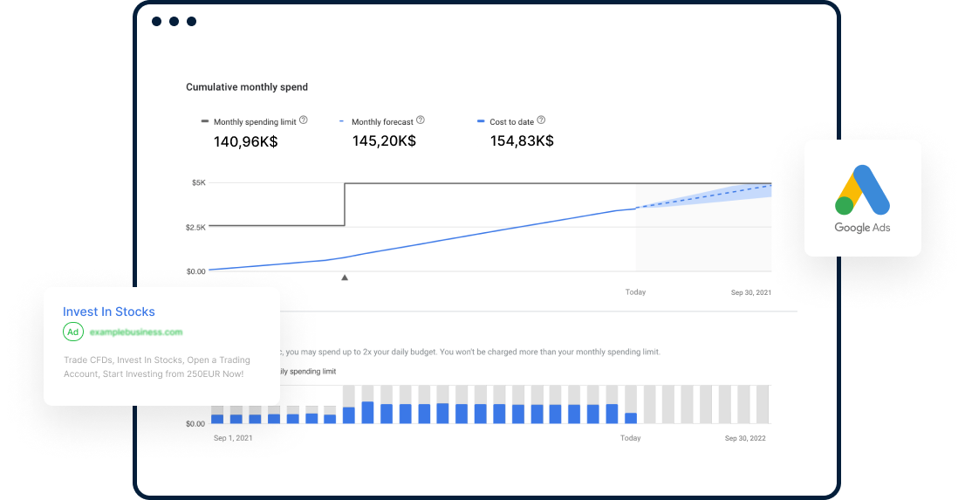This screenshot has height=500, width=965.
Task: Select the 140,96K$ spending limit value
Action: pos(245,140)
